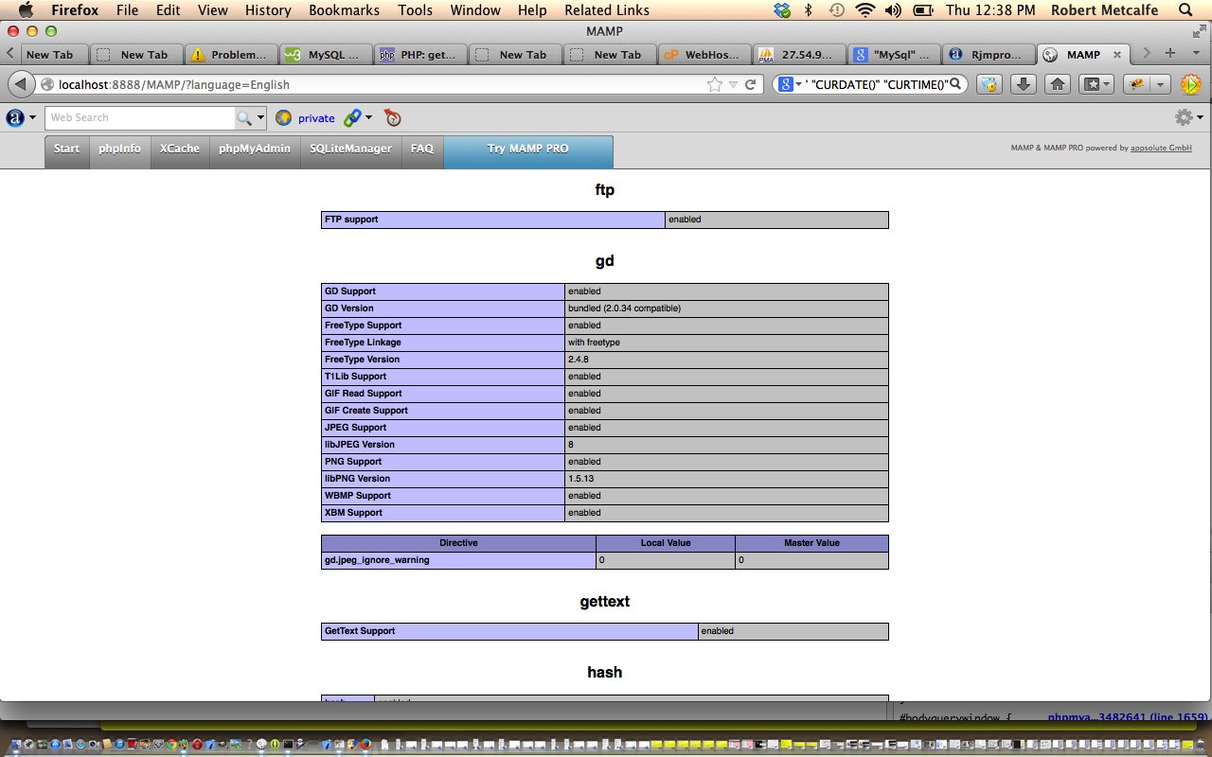The width and height of the screenshot is (1212, 757).
Task: Bookmark this page with the star icon
Action: [715, 84]
